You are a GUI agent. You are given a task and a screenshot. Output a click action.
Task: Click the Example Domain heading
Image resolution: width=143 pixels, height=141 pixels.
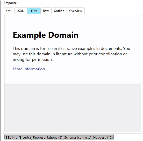(46, 35)
